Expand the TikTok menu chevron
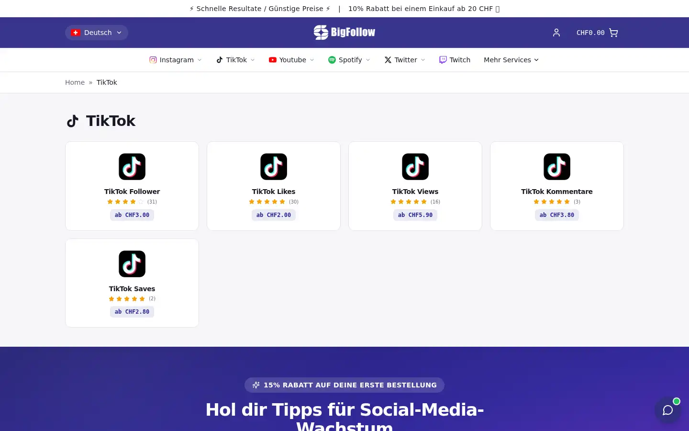 point(253,60)
